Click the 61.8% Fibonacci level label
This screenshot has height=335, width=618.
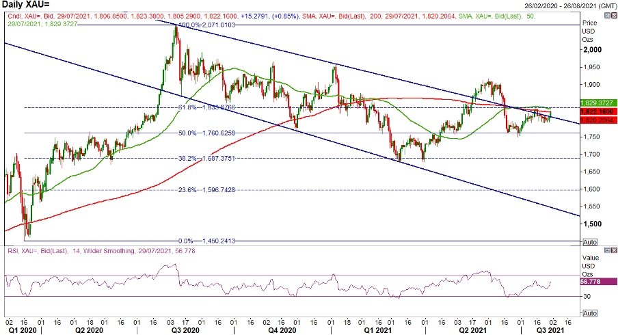207,107
